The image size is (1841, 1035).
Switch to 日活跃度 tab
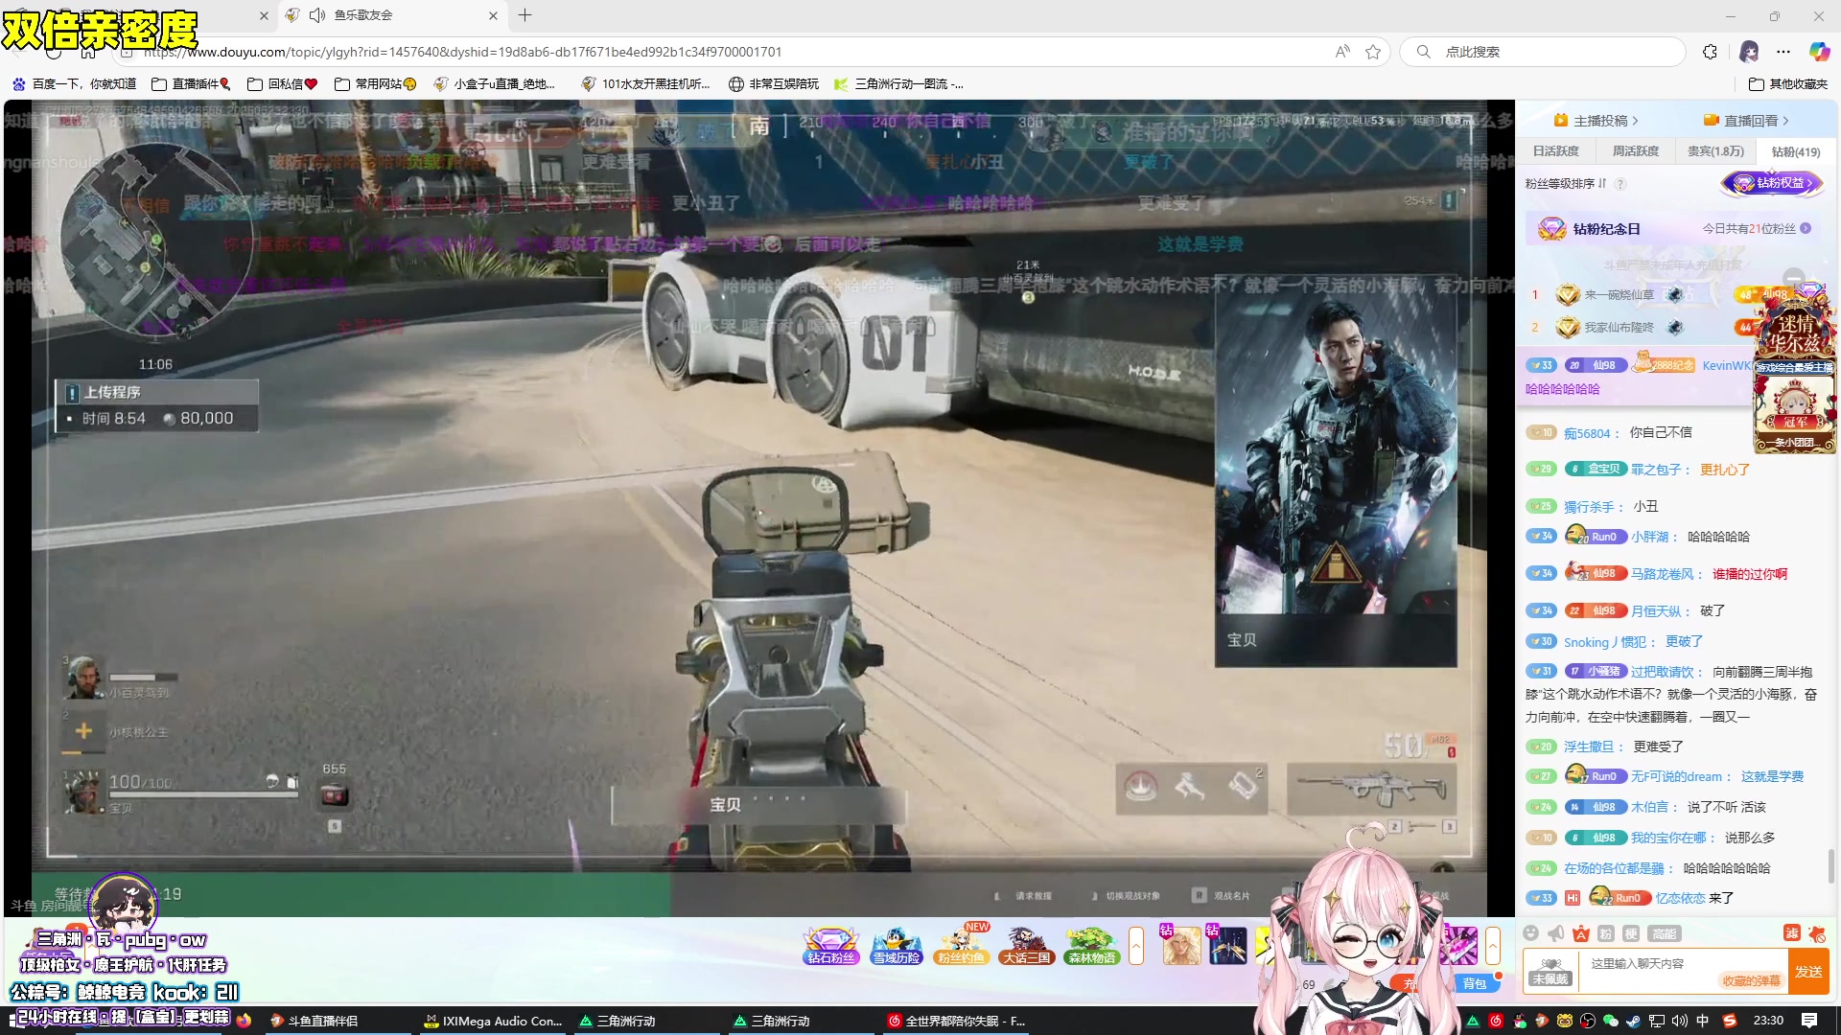(1555, 151)
